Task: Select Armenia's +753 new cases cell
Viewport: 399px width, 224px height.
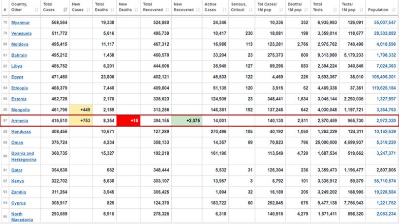Action: pyautogui.click(x=81, y=121)
